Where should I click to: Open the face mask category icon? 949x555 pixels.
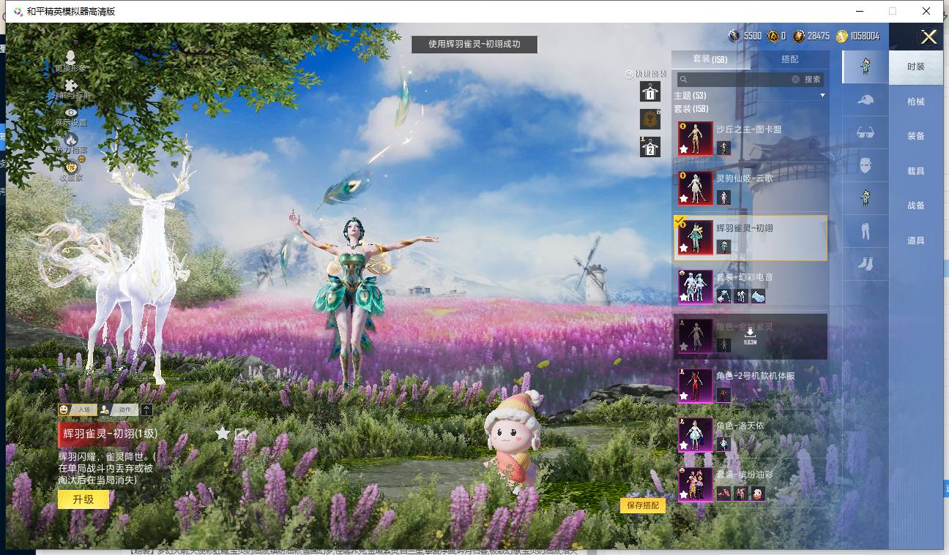(865, 165)
